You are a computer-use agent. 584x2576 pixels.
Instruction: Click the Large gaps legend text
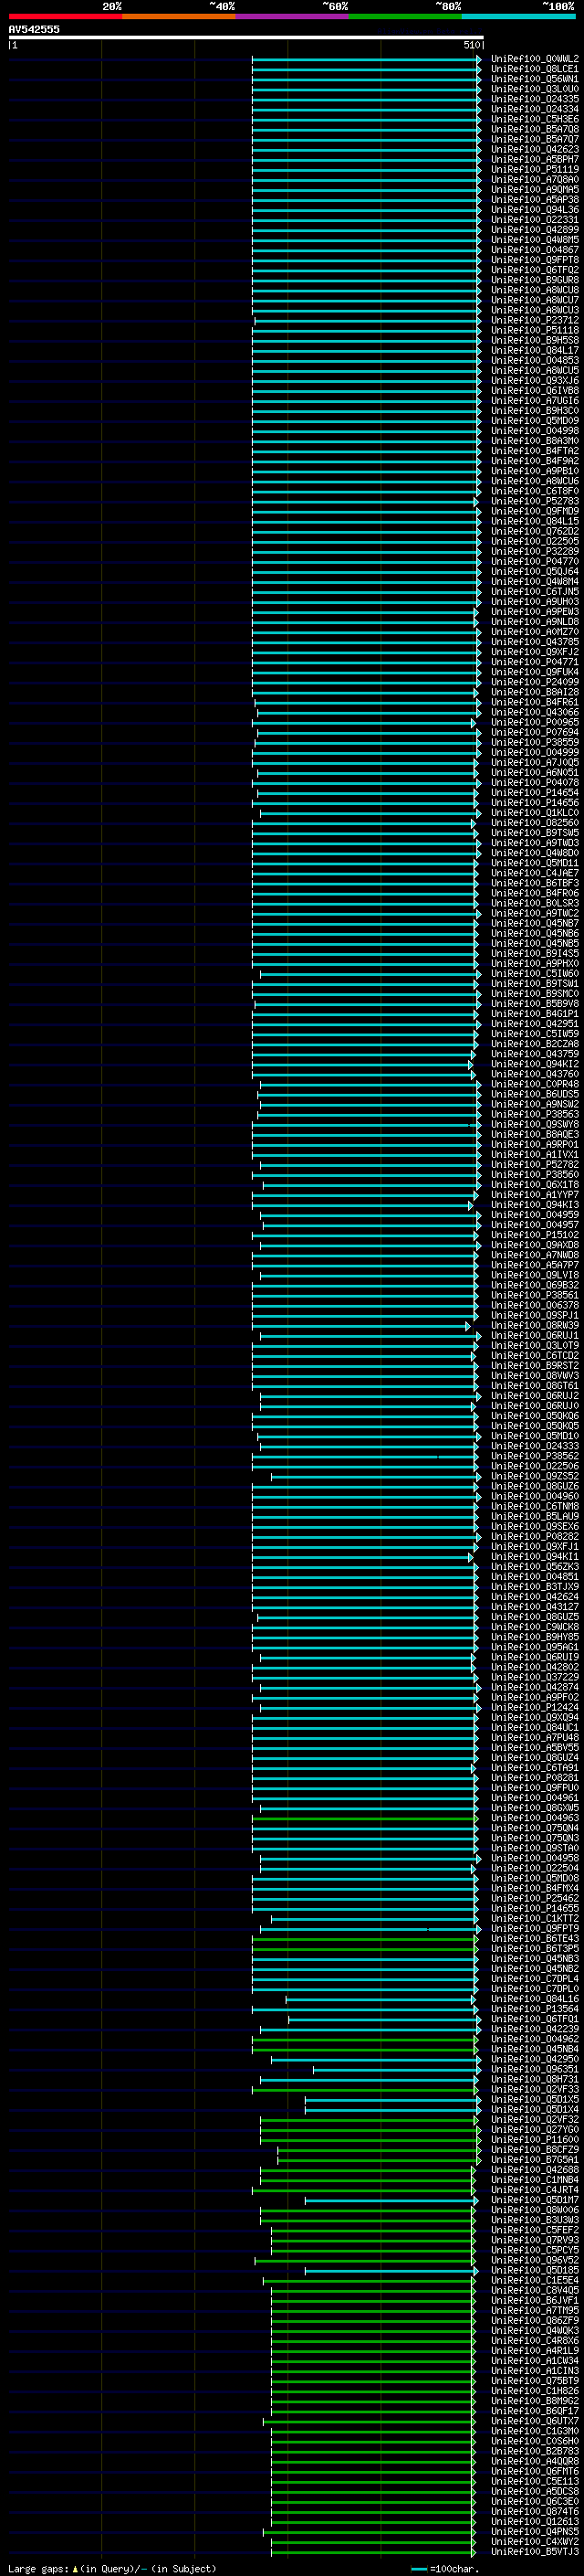(x=112, y=2569)
